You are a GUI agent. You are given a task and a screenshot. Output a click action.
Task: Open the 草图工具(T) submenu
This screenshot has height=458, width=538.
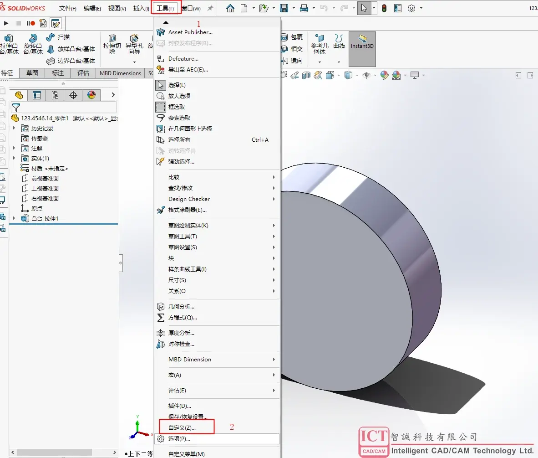217,237
